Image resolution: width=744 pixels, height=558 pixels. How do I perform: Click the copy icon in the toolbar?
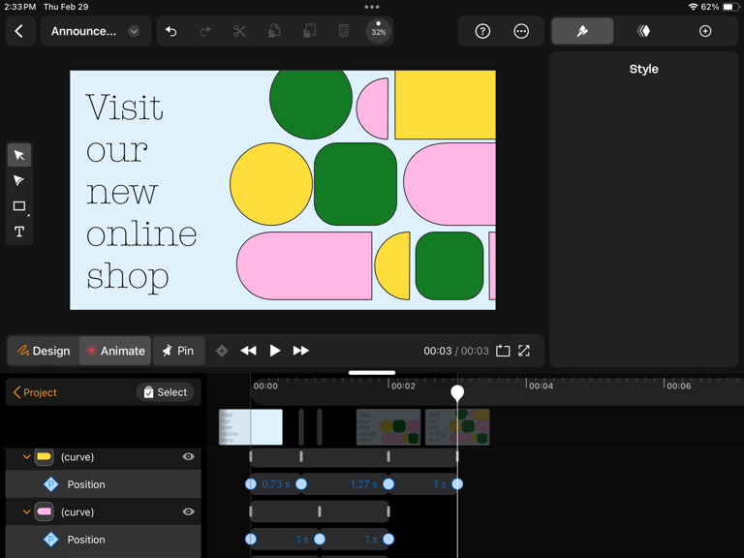tap(274, 31)
